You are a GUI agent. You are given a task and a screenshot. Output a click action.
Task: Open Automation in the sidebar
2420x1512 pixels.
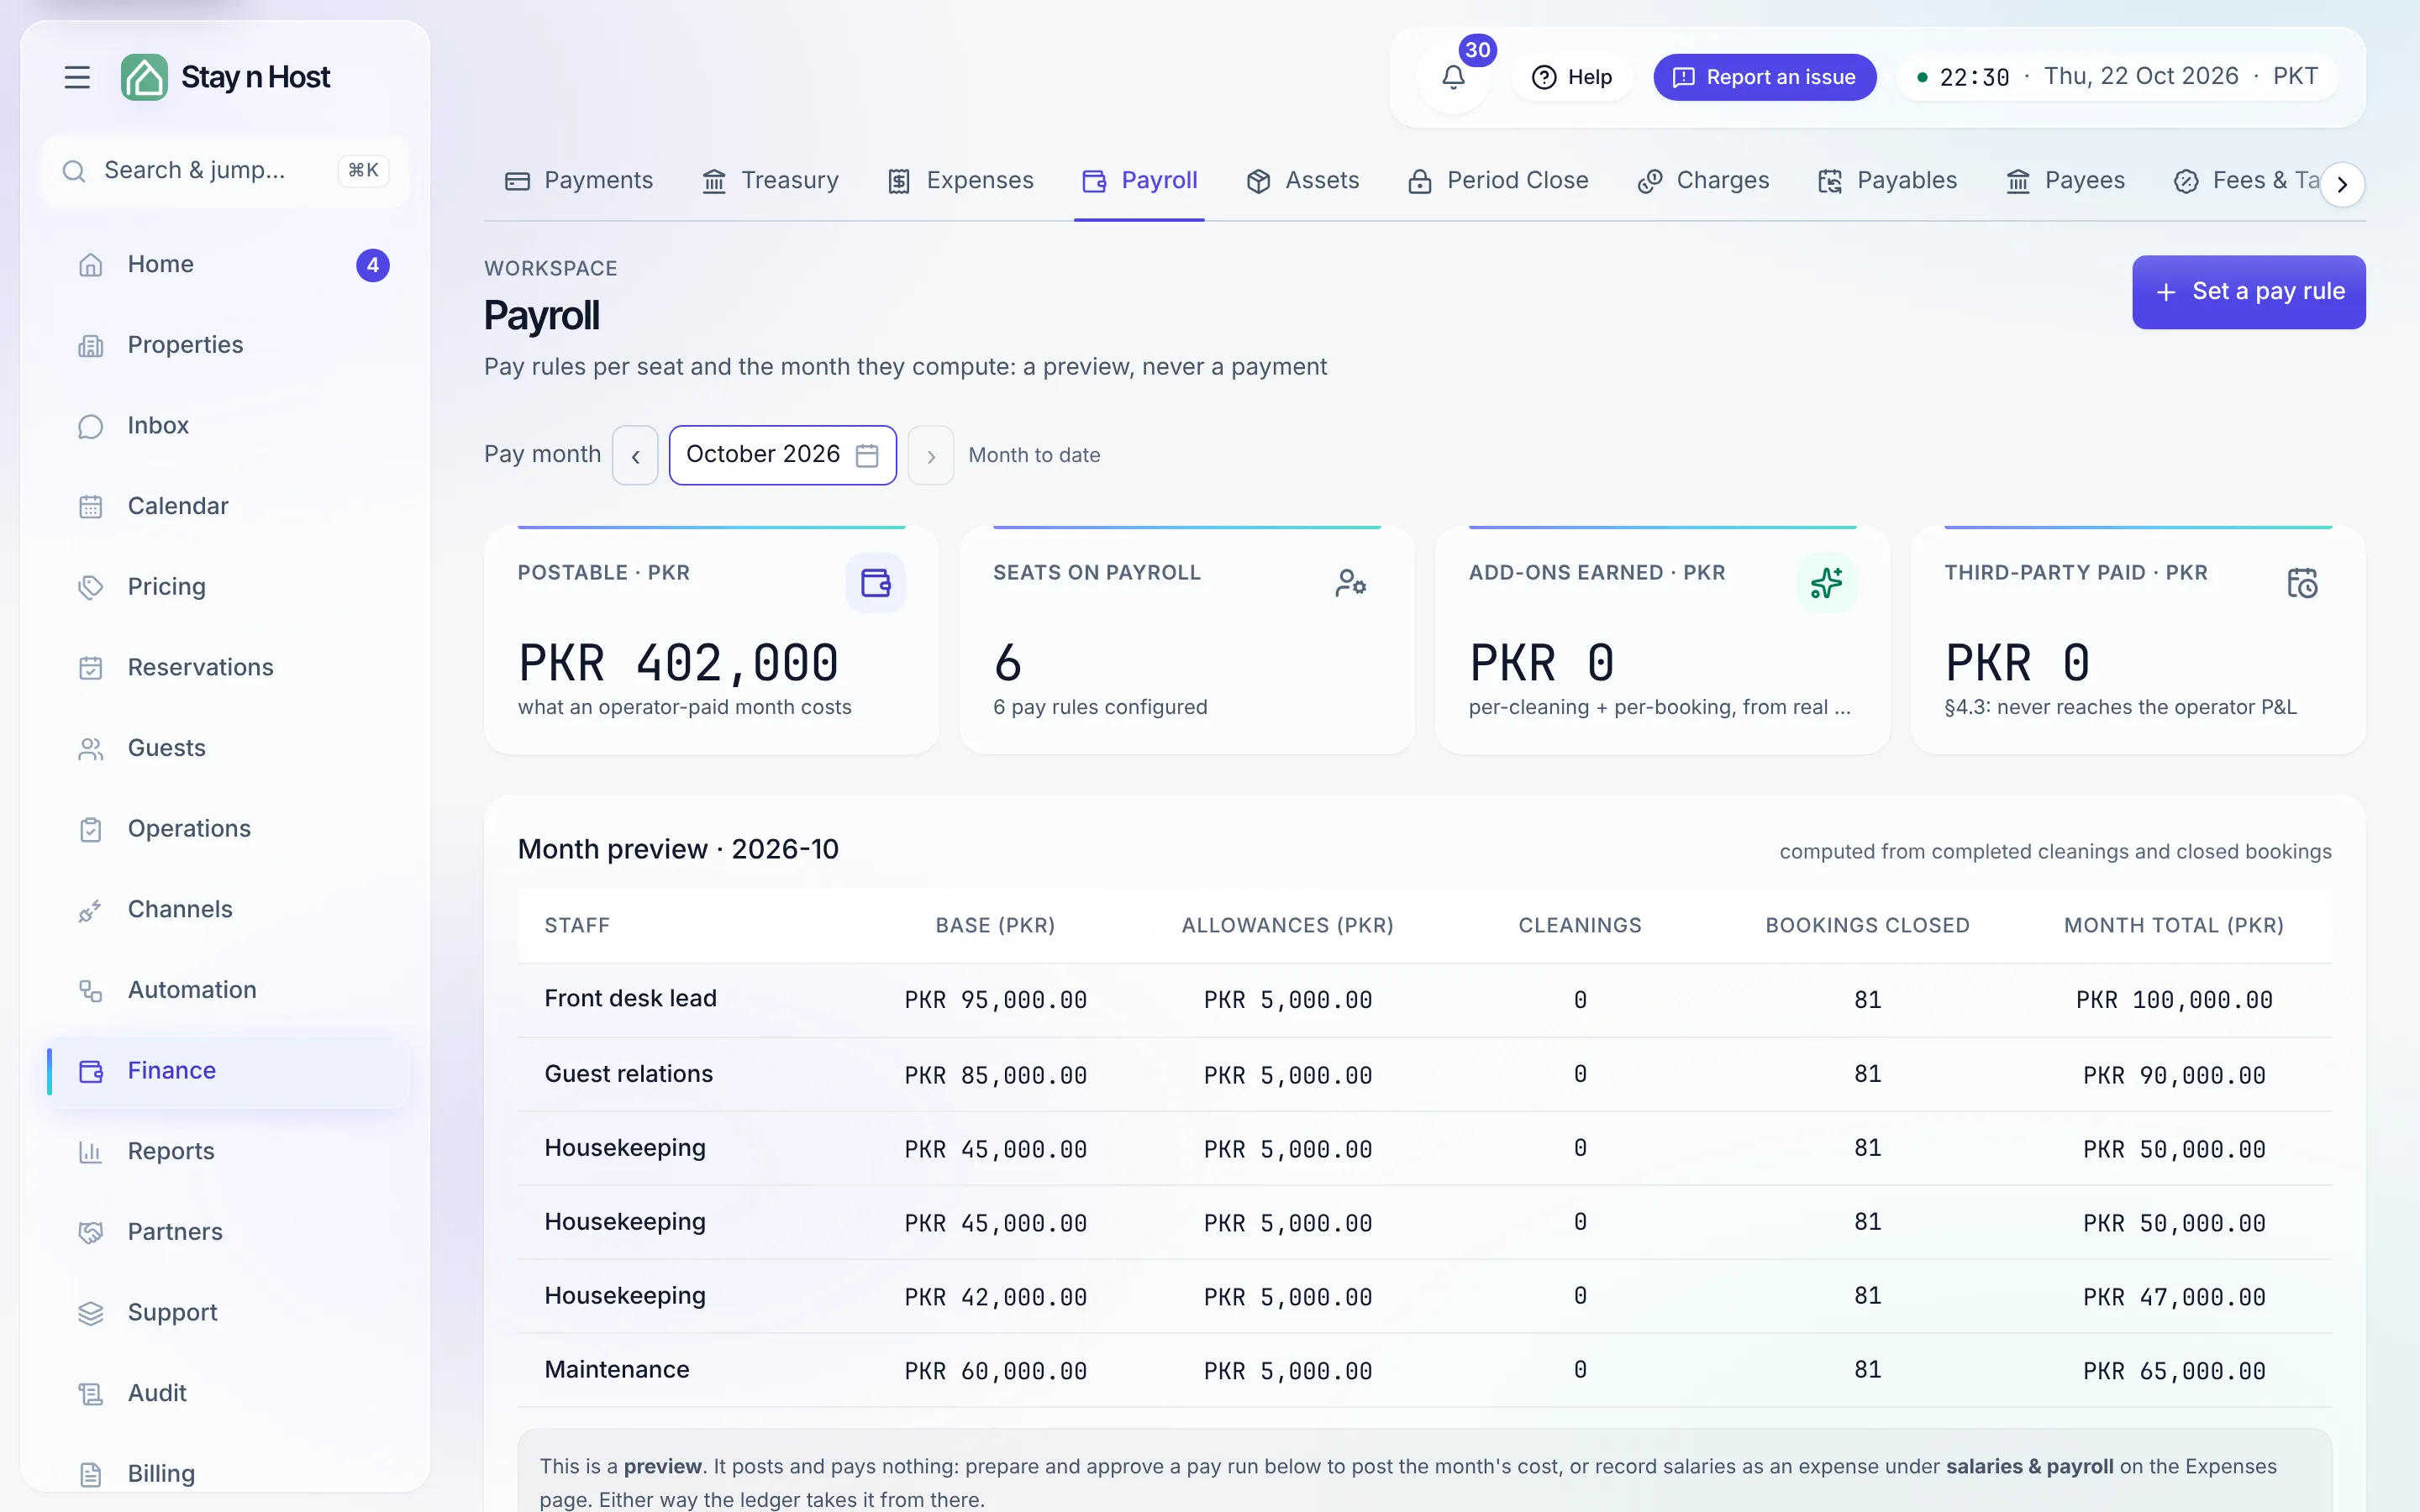click(x=225, y=990)
